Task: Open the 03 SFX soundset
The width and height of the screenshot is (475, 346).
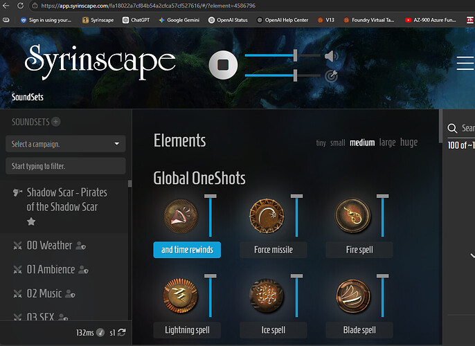Action: tap(40, 317)
